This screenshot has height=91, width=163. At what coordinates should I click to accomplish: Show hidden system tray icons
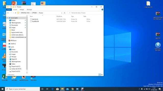139,89
